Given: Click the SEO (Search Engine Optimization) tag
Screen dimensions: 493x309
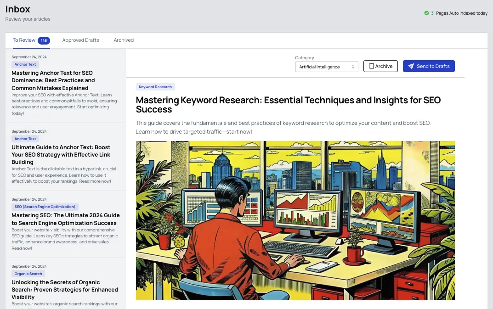Looking at the screenshot, I should coord(45,207).
